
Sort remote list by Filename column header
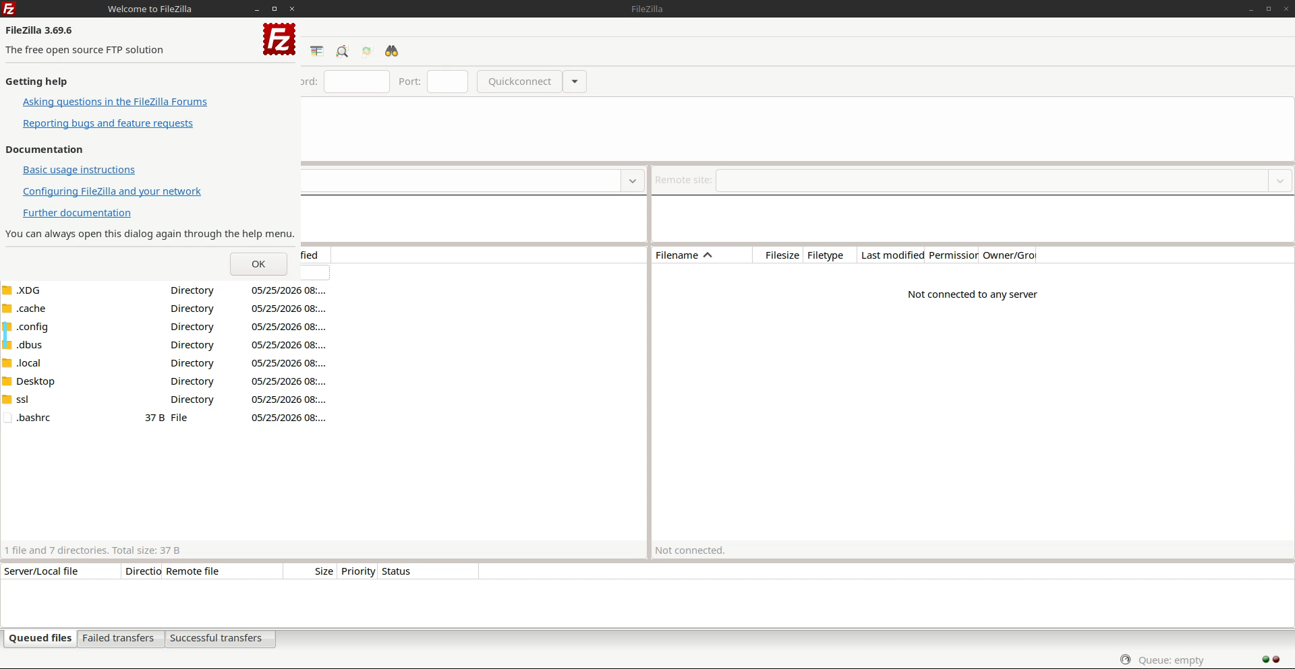click(701, 255)
